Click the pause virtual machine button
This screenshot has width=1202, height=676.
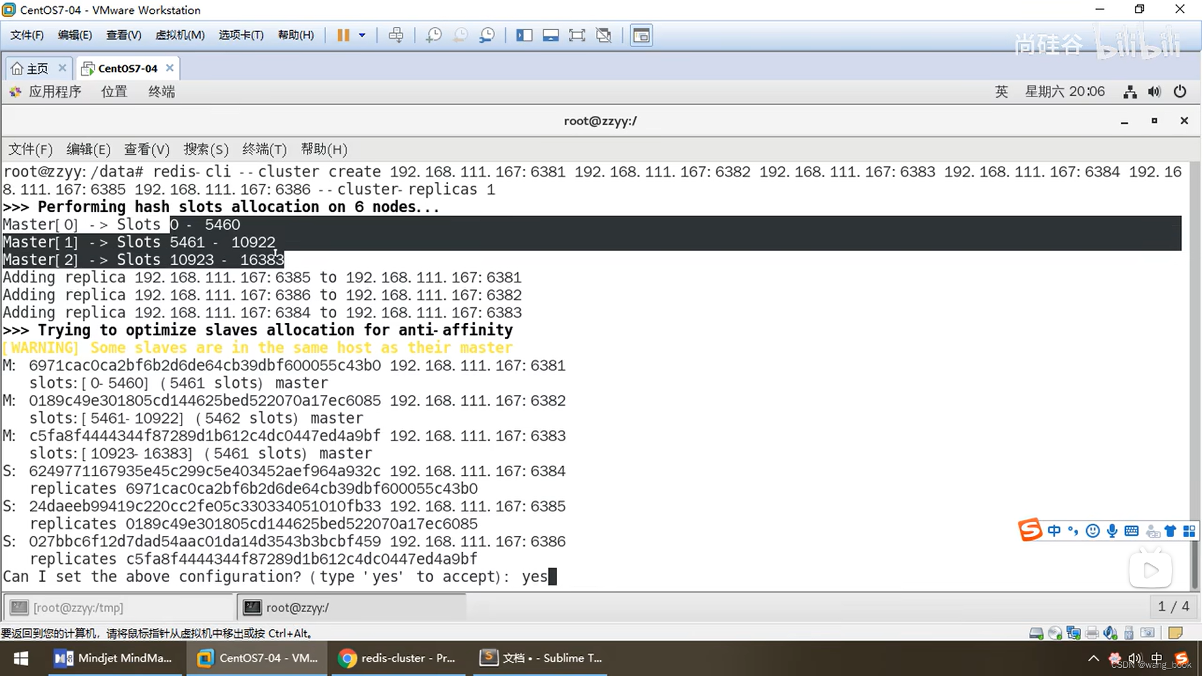click(343, 35)
